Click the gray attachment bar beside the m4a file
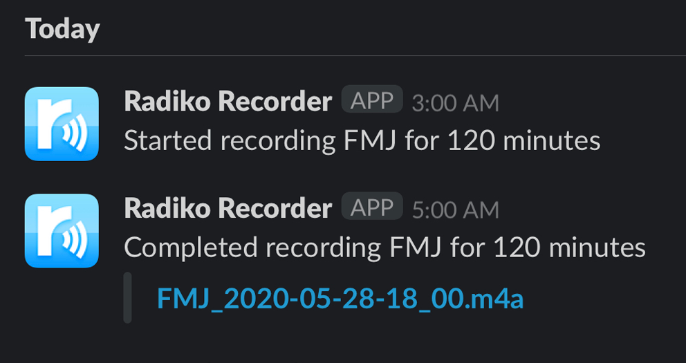Viewport: 686px width, 363px height. pyautogui.click(x=127, y=298)
